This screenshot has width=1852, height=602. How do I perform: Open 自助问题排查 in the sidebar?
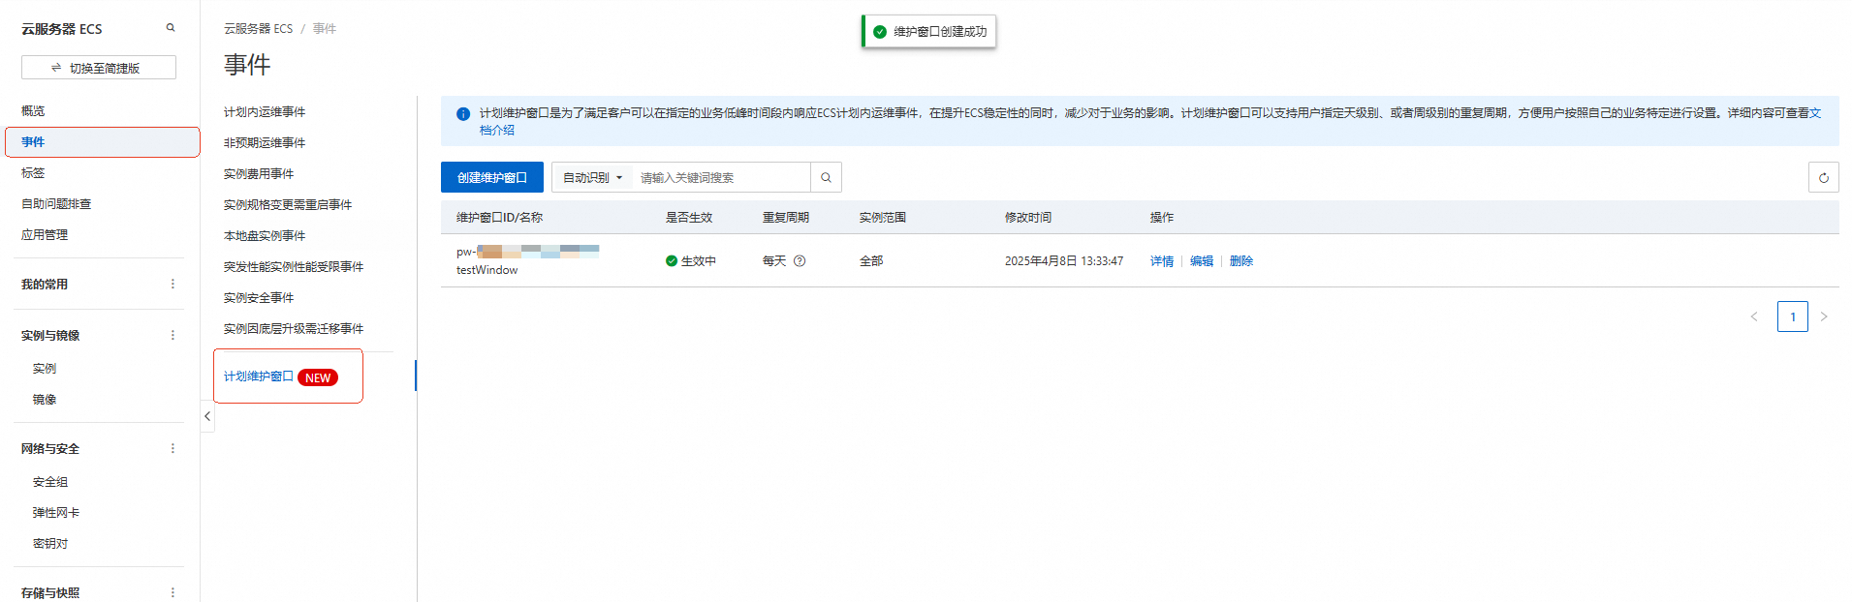pos(56,204)
